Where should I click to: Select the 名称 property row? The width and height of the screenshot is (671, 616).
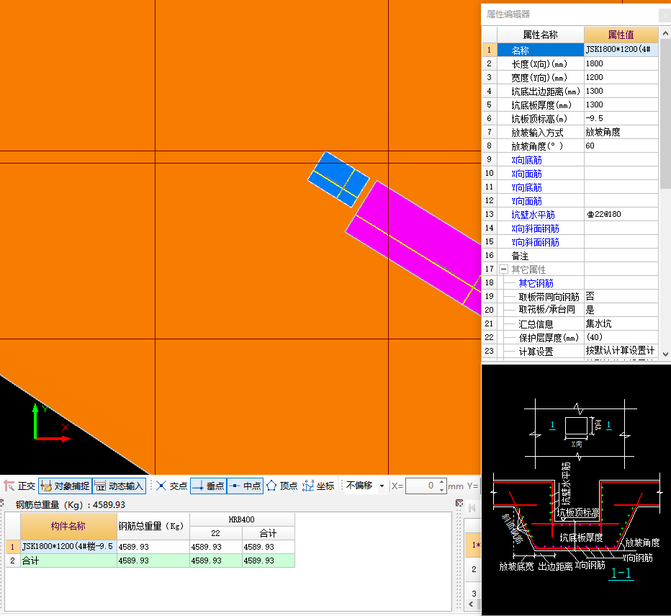(x=540, y=50)
